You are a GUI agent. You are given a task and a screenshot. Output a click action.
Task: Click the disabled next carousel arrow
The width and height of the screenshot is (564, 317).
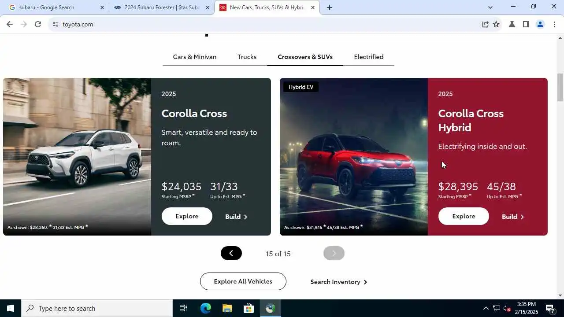[x=334, y=253]
